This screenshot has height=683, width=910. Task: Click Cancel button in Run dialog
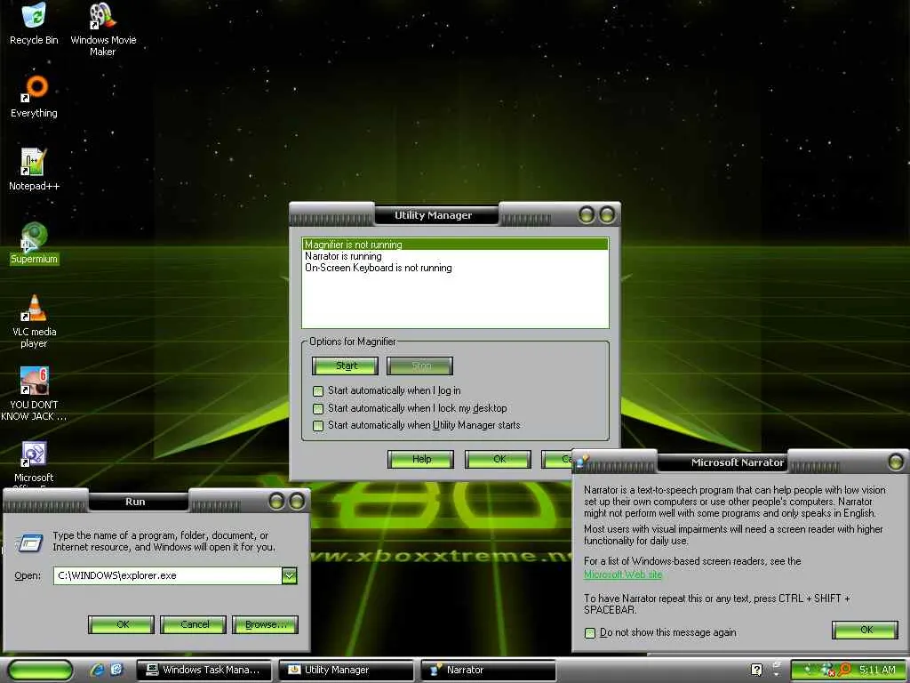coord(193,625)
